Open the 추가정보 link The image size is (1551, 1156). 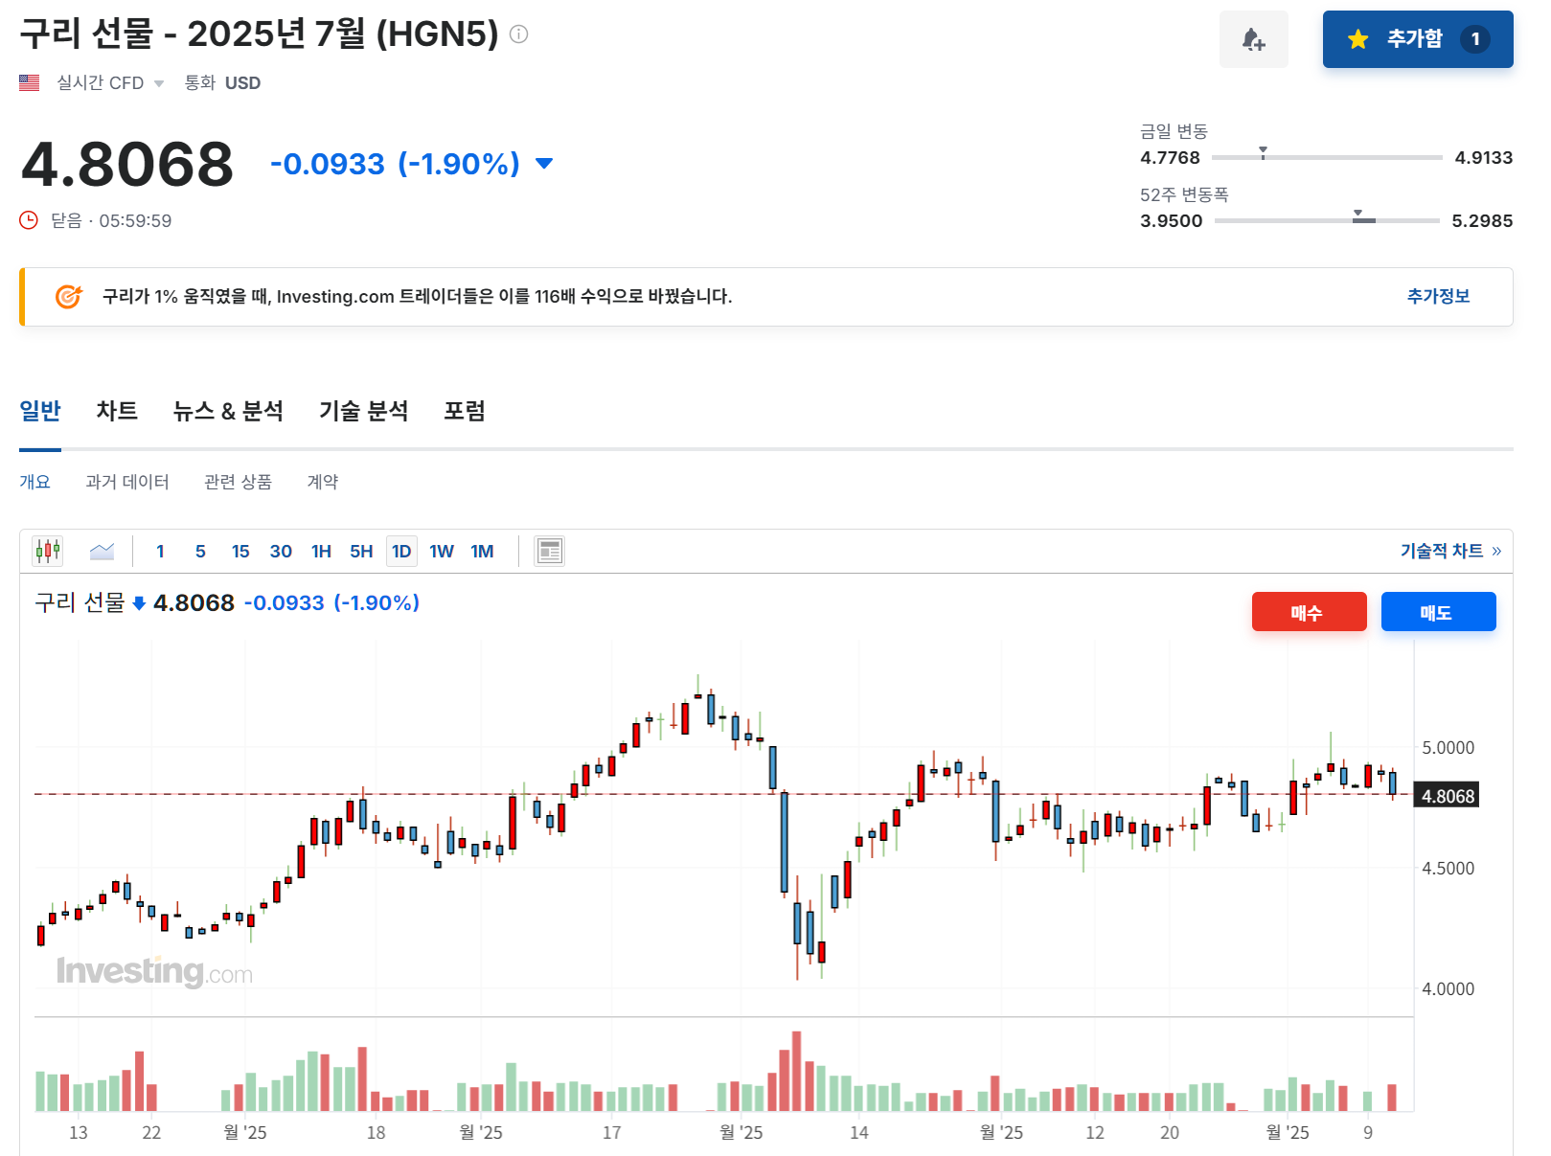pyautogui.click(x=1438, y=296)
